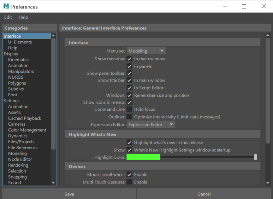Open Manipulators category
The image size is (273, 199).
[21, 71]
